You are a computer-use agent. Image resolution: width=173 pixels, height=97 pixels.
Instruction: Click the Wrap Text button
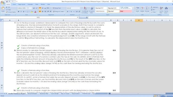[x=57, y=8]
